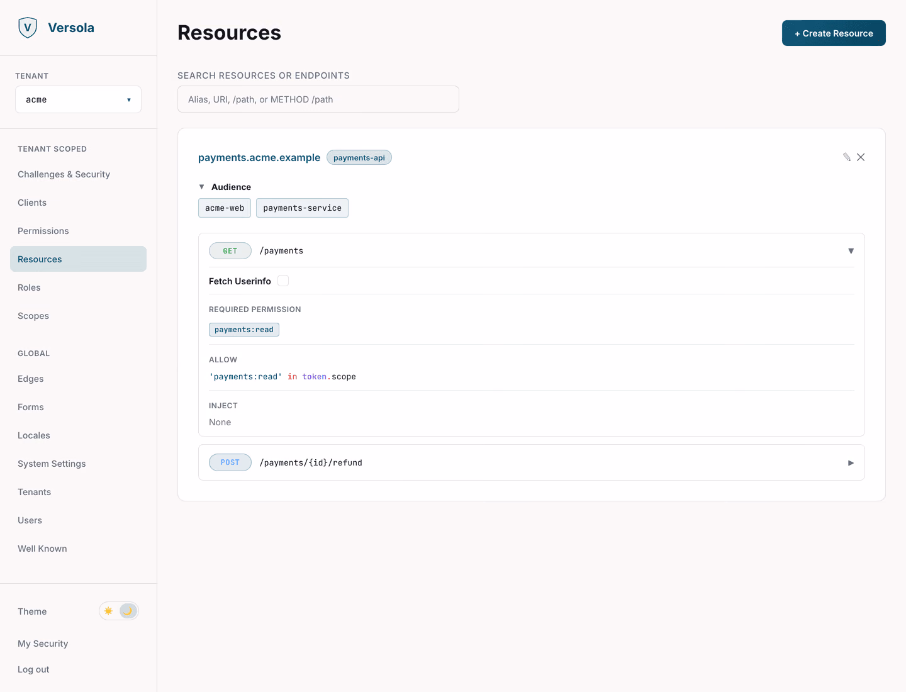Viewport: 906px width, 692px height.
Task: Open Well Known page
Action: [x=42, y=549]
